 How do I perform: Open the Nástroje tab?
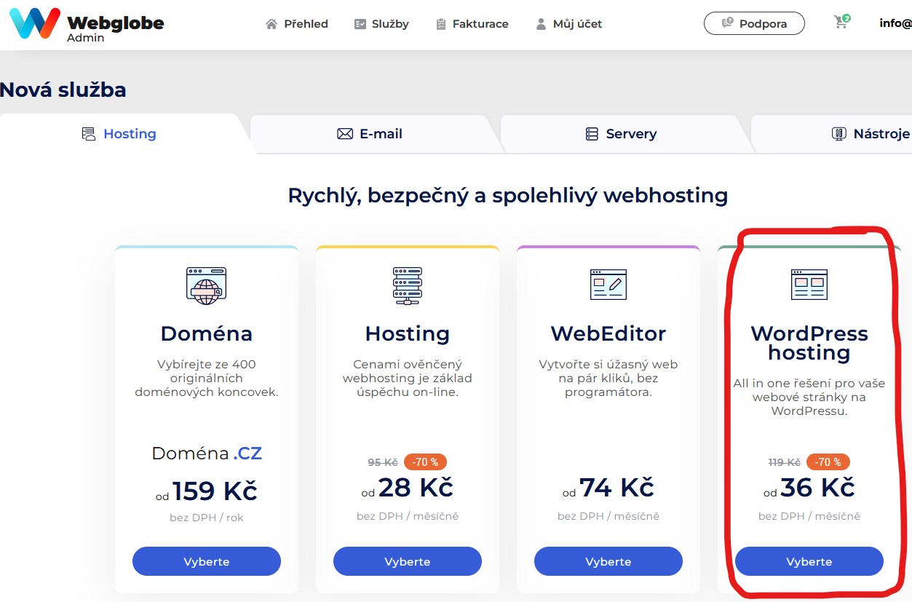870,133
